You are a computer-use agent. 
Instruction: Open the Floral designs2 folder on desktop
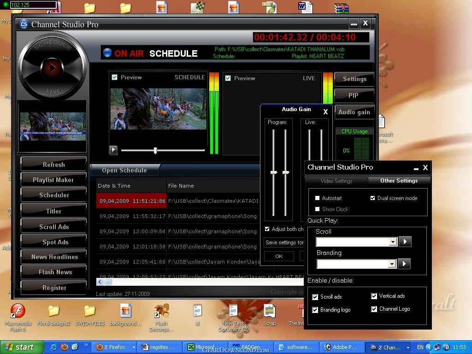point(53,315)
